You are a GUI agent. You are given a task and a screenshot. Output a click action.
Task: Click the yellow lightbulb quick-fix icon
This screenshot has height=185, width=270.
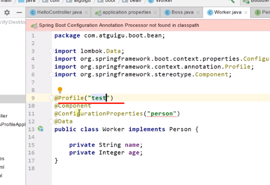[x=60, y=90]
